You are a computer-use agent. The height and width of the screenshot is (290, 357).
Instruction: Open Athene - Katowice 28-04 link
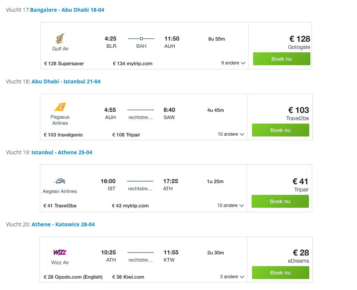click(63, 224)
